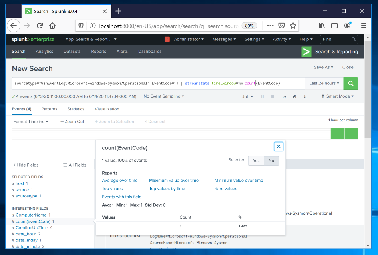The width and height of the screenshot is (378, 255).
Task: Reload the current page
Action: pyautogui.click(x=40, y=26)
